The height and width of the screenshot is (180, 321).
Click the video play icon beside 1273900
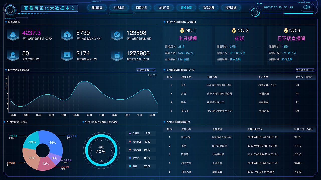117,56
